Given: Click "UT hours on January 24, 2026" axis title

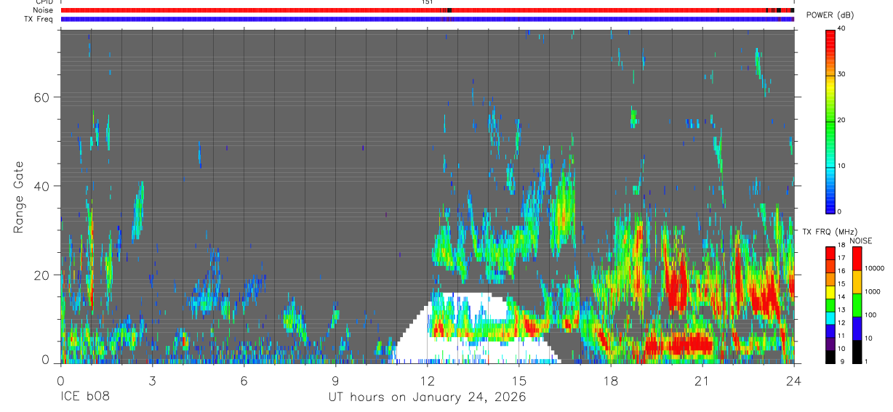Looking at the screenshot, I should point(427,398).
